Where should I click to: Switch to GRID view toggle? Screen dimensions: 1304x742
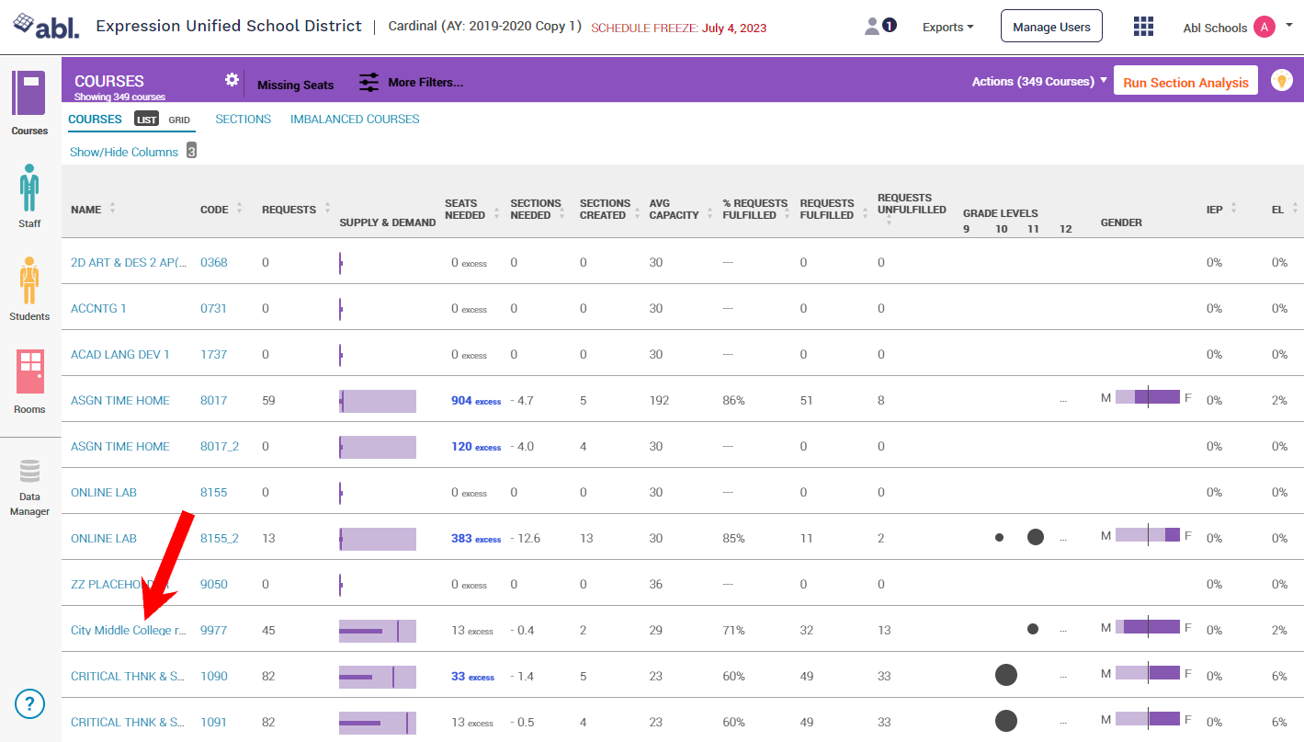click(x=179, y=120)
